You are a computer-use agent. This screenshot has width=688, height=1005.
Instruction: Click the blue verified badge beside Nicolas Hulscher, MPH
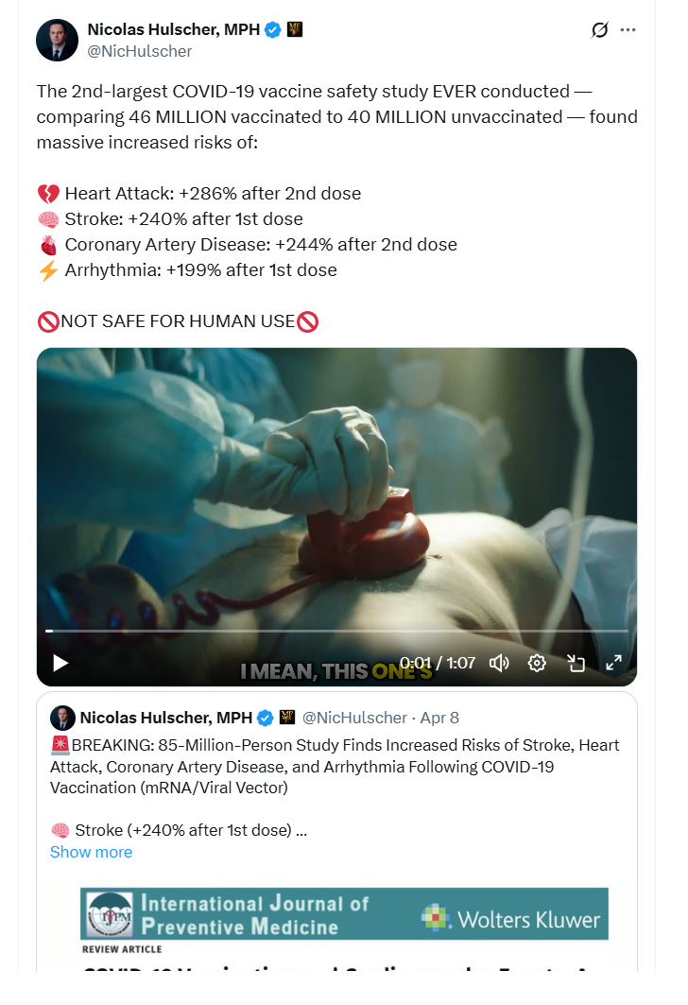(273, 29)
